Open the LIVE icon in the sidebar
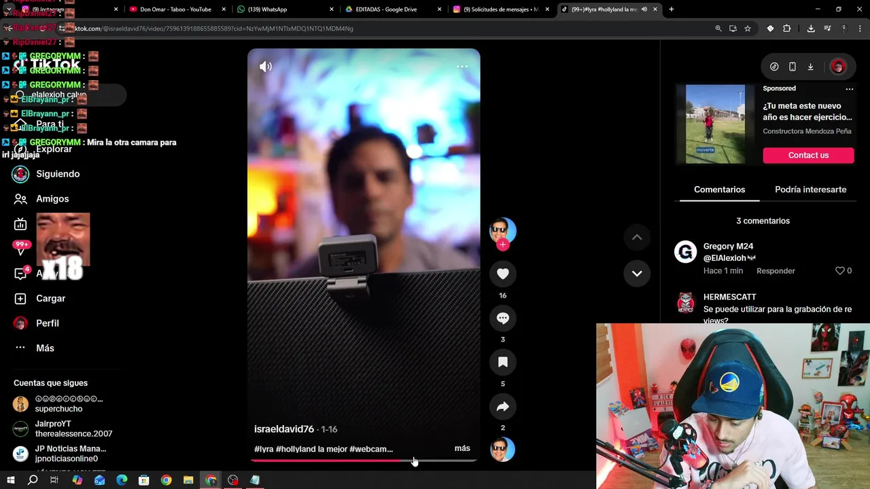This screenshot has height=489, width=870. click(x=20, y=224)
